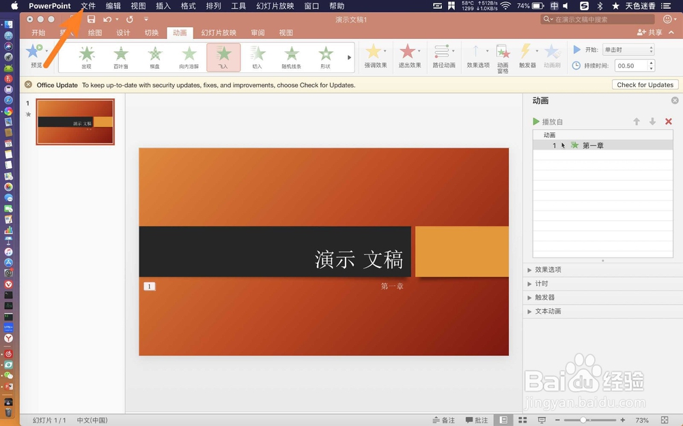
Task: Dismiss the Office Update notification bar
Action: click(28, 85)
